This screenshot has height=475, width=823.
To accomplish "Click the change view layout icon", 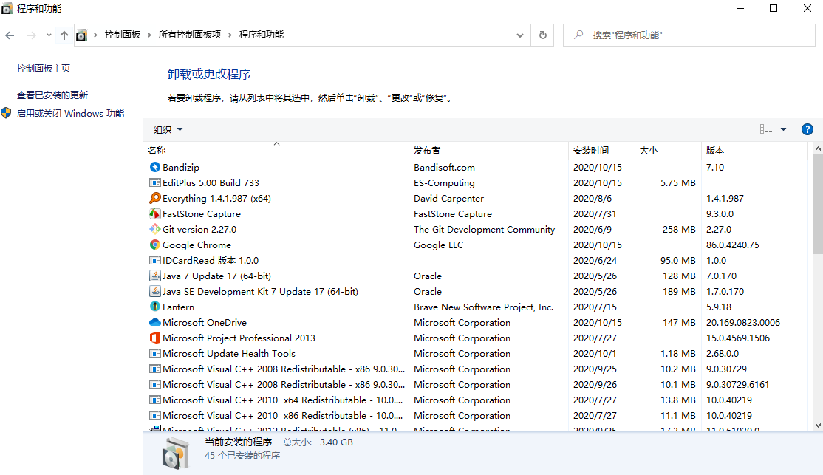I will [766, 129].
